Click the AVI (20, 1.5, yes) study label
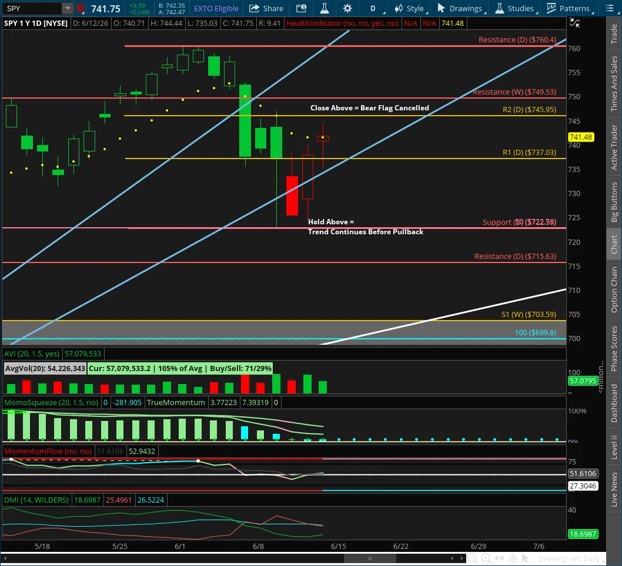This screenshot has width=622, height=566. click(x=32, y=353)
